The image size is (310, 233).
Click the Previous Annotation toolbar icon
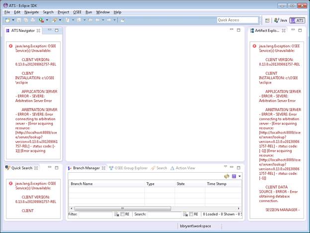pos(79,20)
